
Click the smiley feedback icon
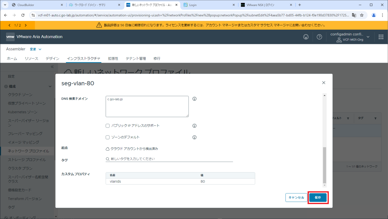tap(306, 37)
